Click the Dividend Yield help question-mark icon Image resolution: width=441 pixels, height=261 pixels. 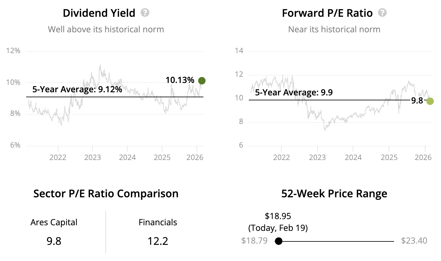(145, 13)
